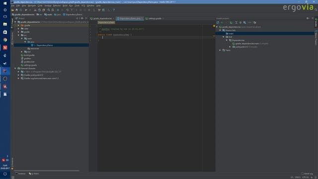Expand the test folder under src
This screenshot has height=179, width=318.
click(x=22, y=52)
